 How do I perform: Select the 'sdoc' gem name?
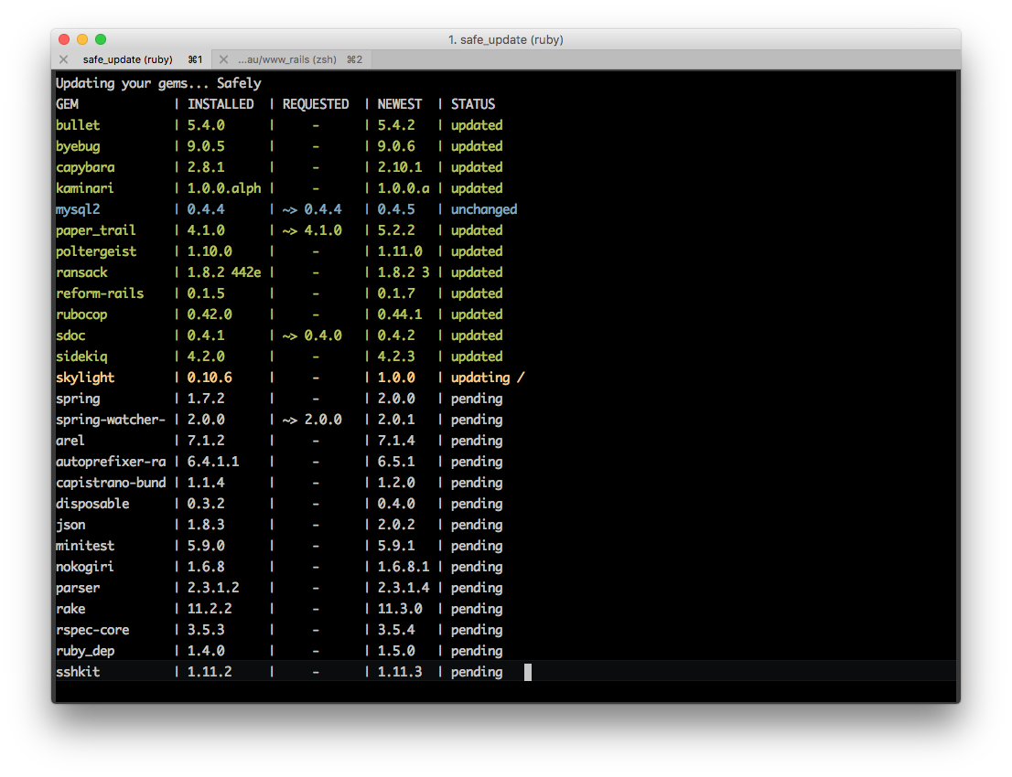coord(70,335)
